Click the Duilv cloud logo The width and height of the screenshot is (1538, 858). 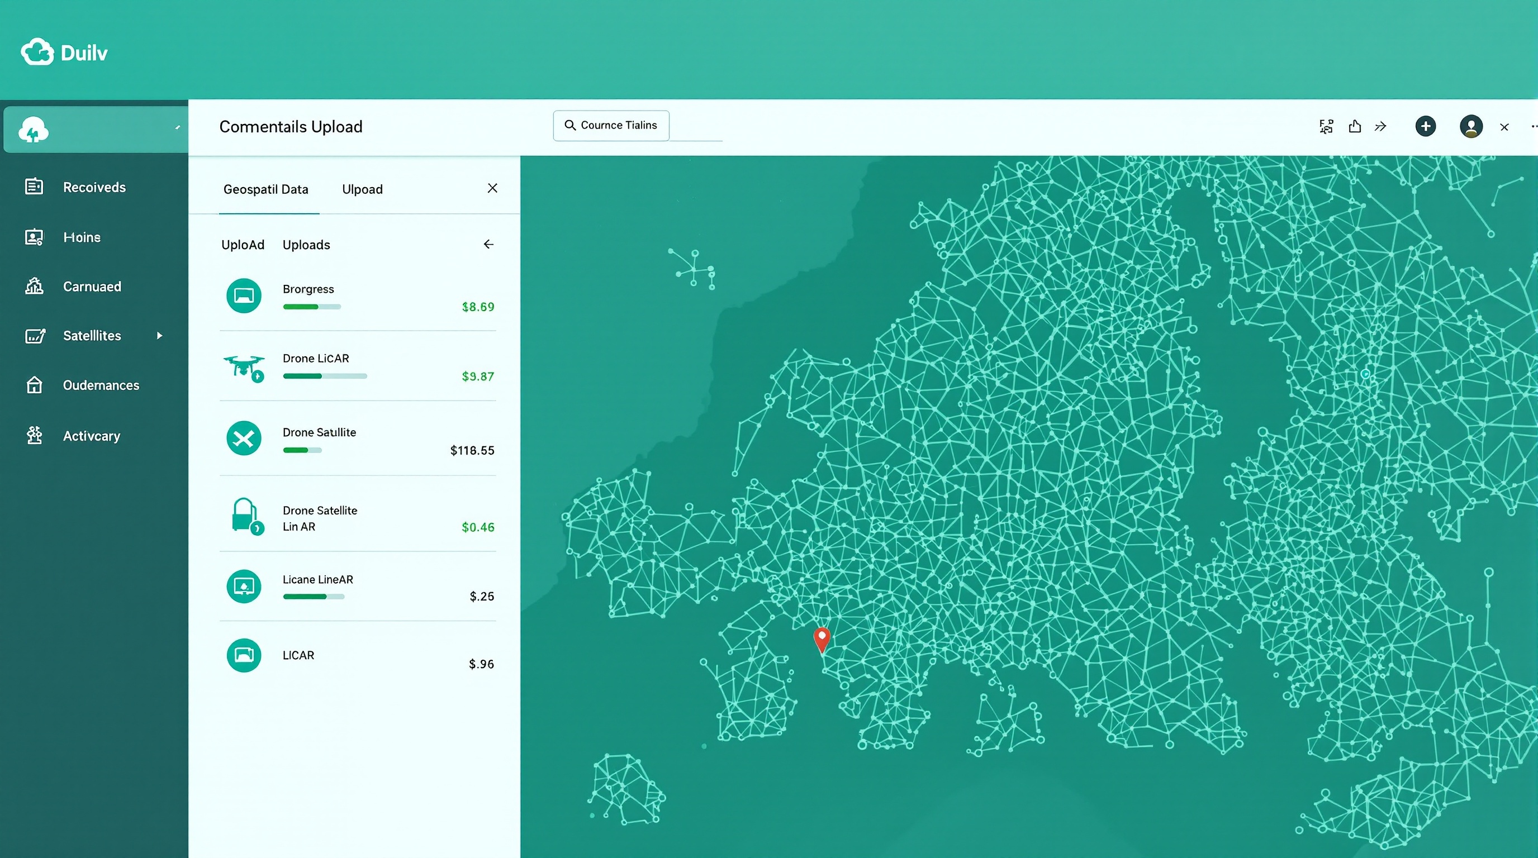[x=37, y=53]
